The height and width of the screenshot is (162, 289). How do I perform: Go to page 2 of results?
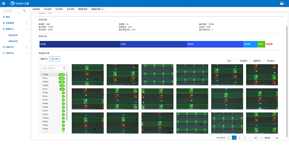[x=239, y=138]
